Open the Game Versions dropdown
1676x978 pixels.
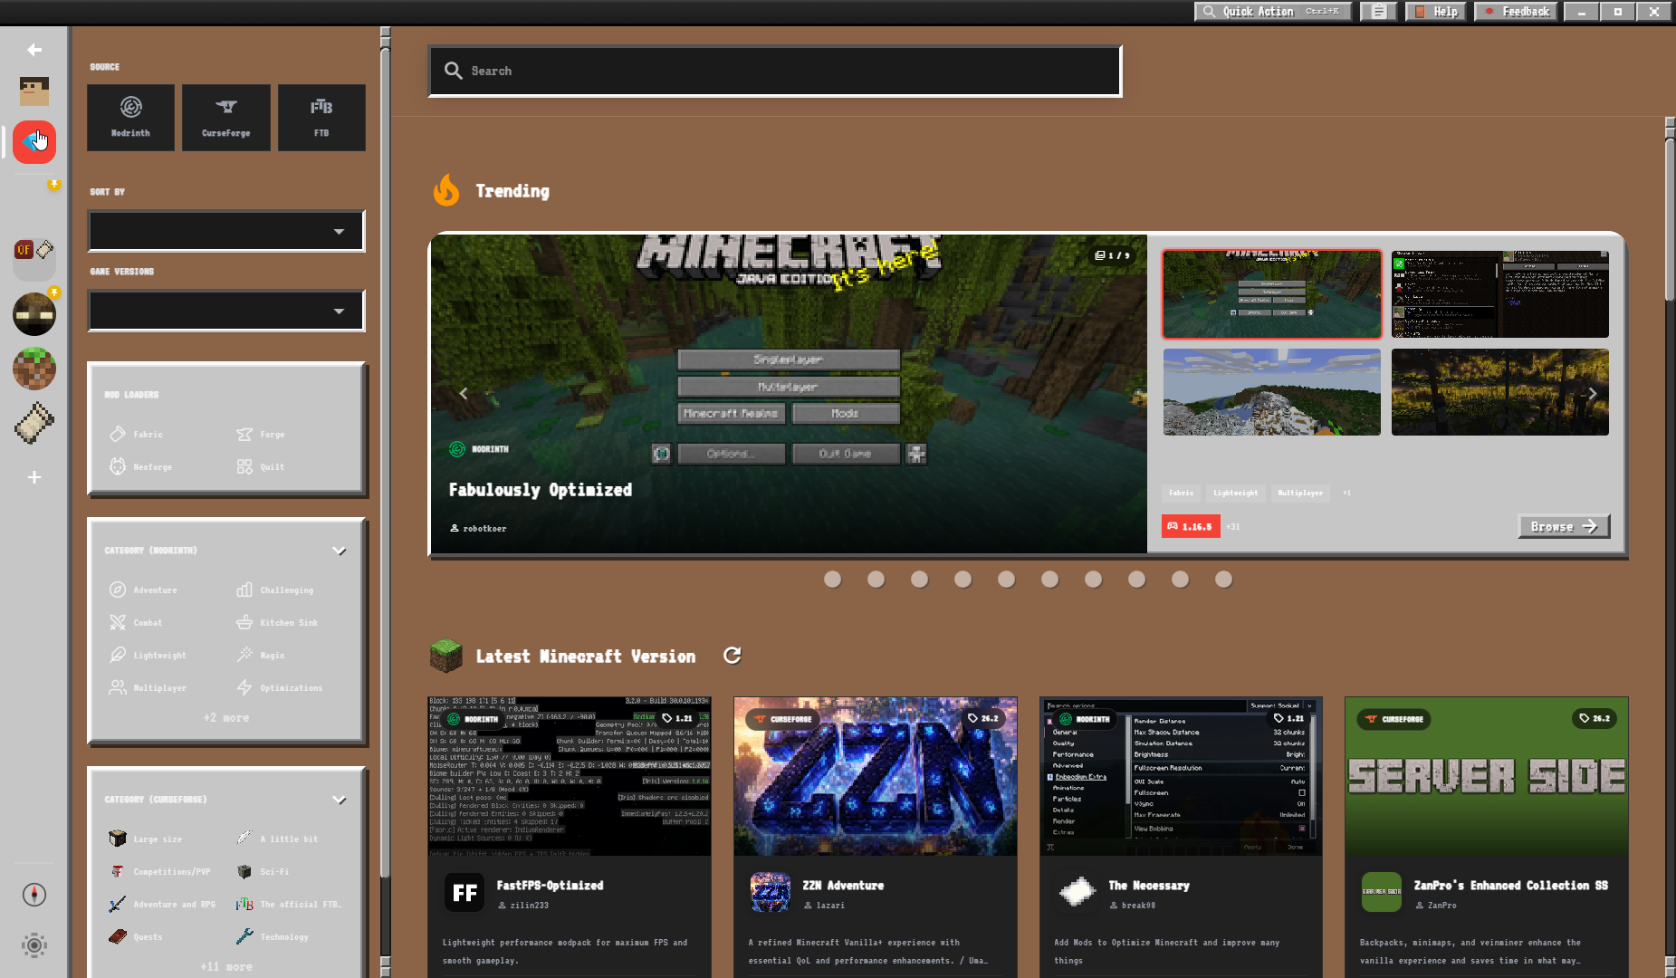pyautogui.click(x=226, y=311)
